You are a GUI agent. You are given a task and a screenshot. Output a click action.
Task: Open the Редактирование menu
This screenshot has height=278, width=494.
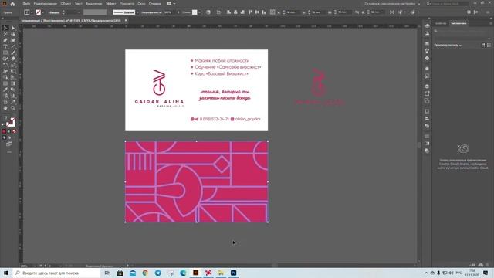(x=45, y=4)
